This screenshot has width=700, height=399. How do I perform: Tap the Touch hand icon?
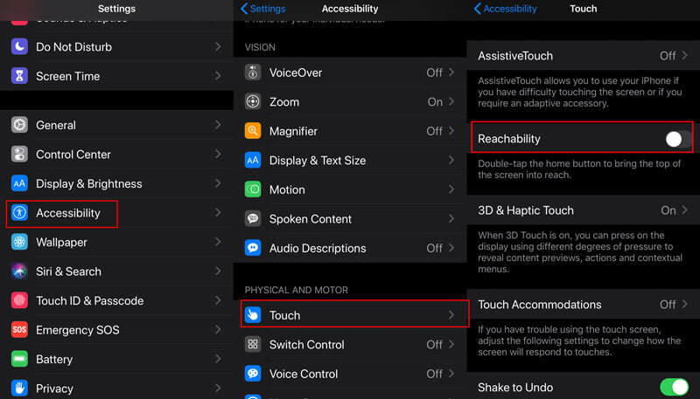pos(253,315)
